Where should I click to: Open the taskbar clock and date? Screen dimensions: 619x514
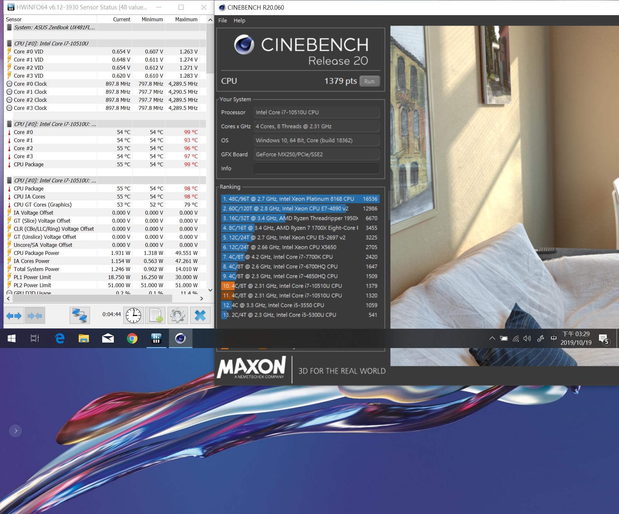pyautogui.click(x=576, y=338)
